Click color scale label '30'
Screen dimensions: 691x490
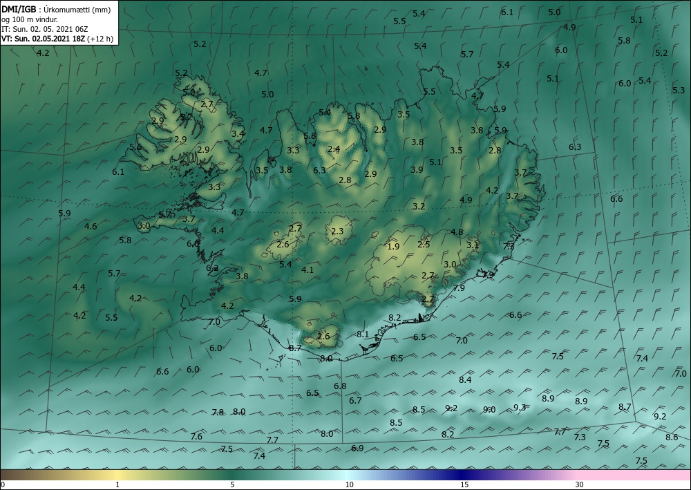tap(580, 484)
